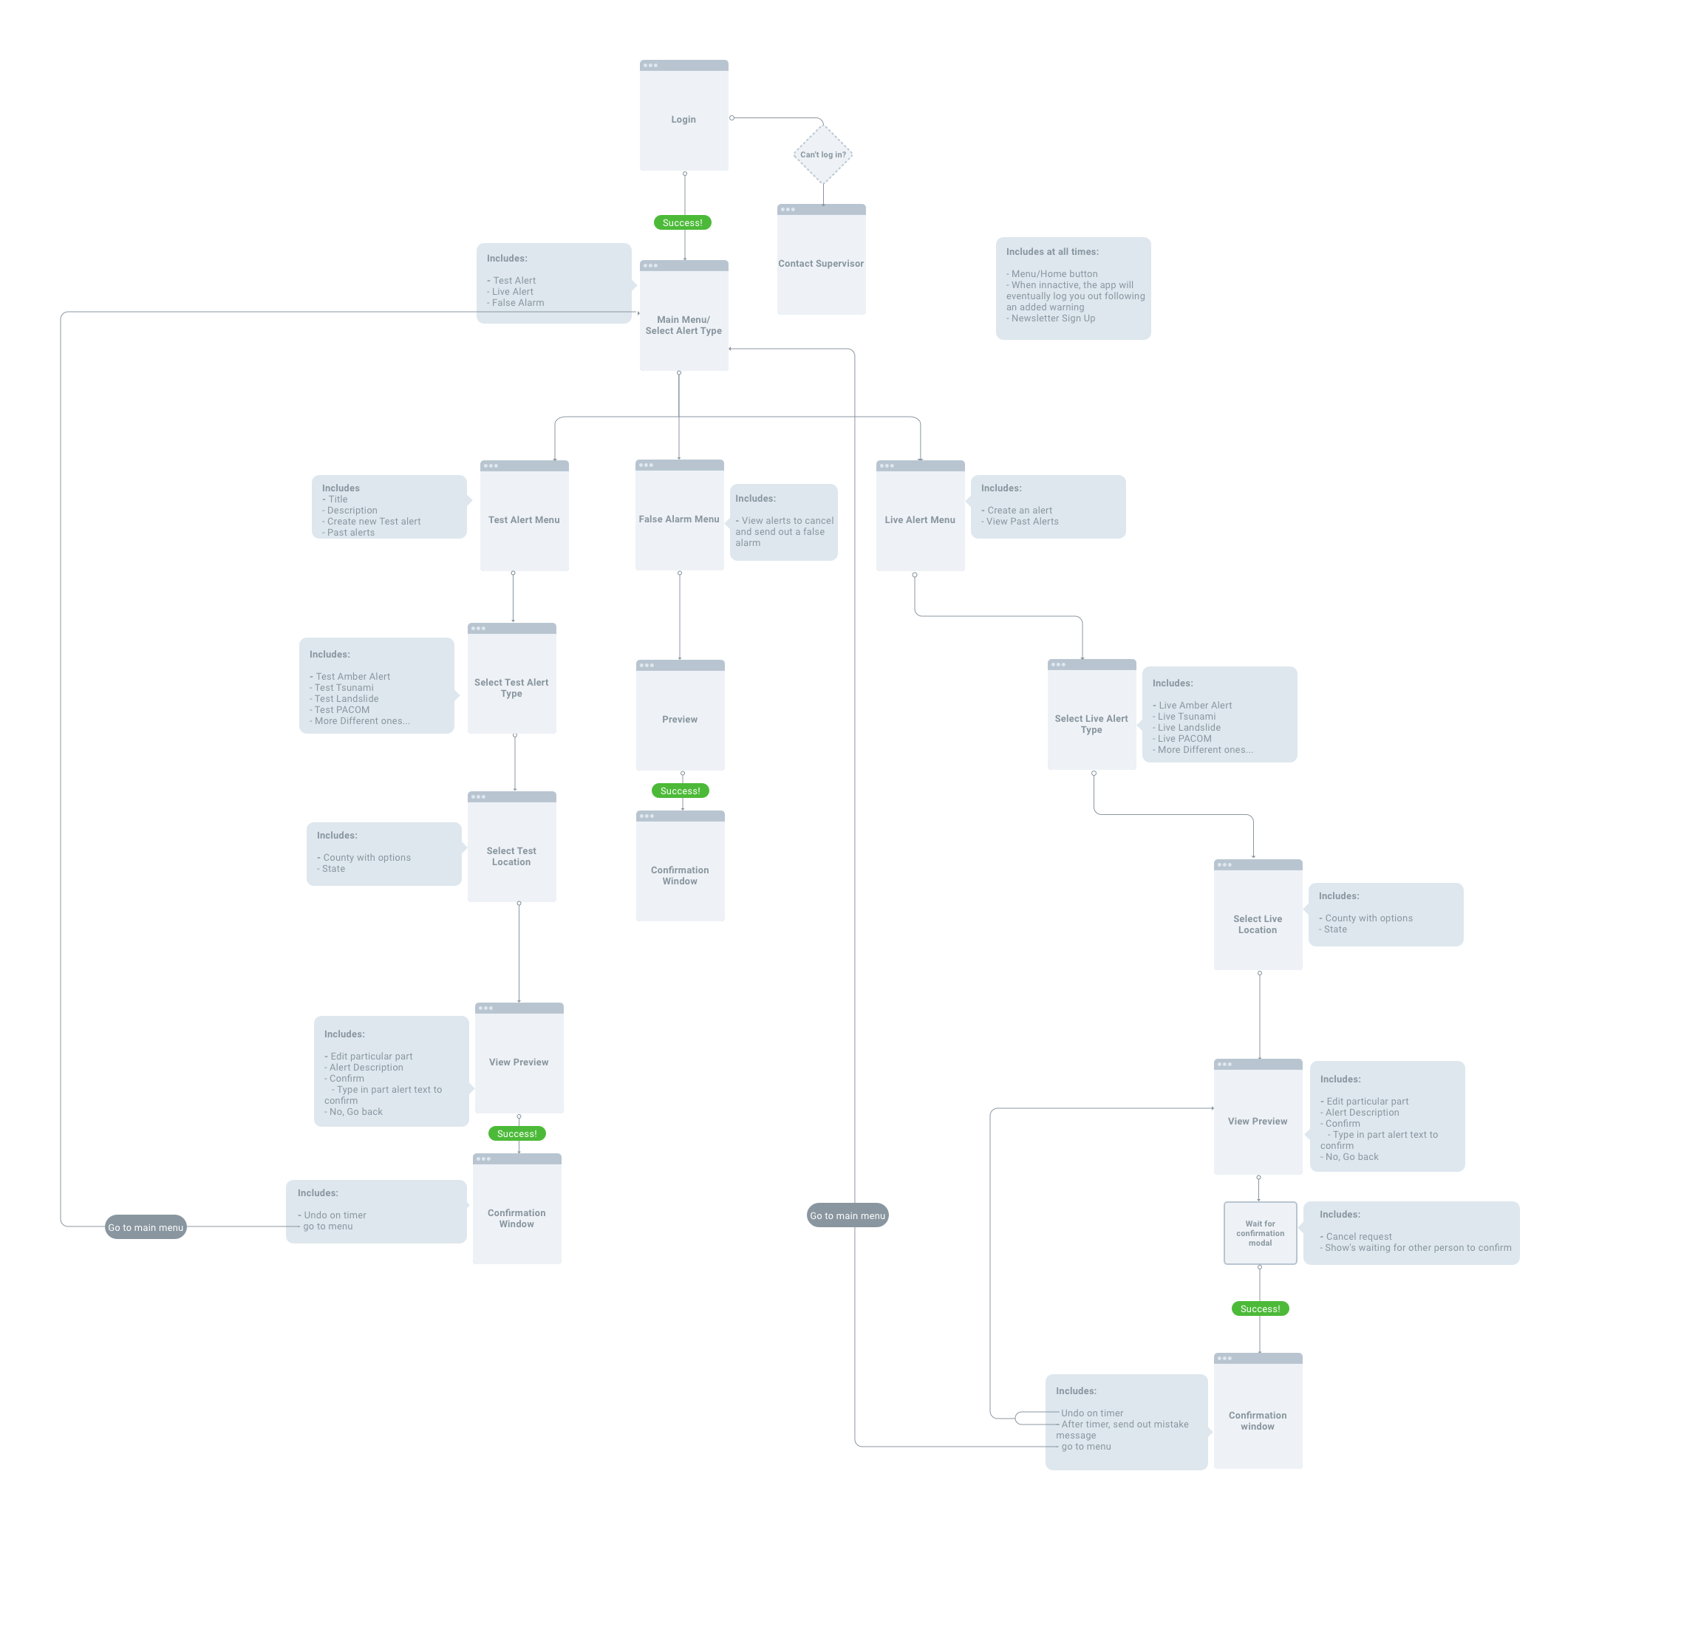The height and width of the screenshot is (1638, 1681).
Task: Click the False Alarm Menu node icon
Action: coord(644,467)
